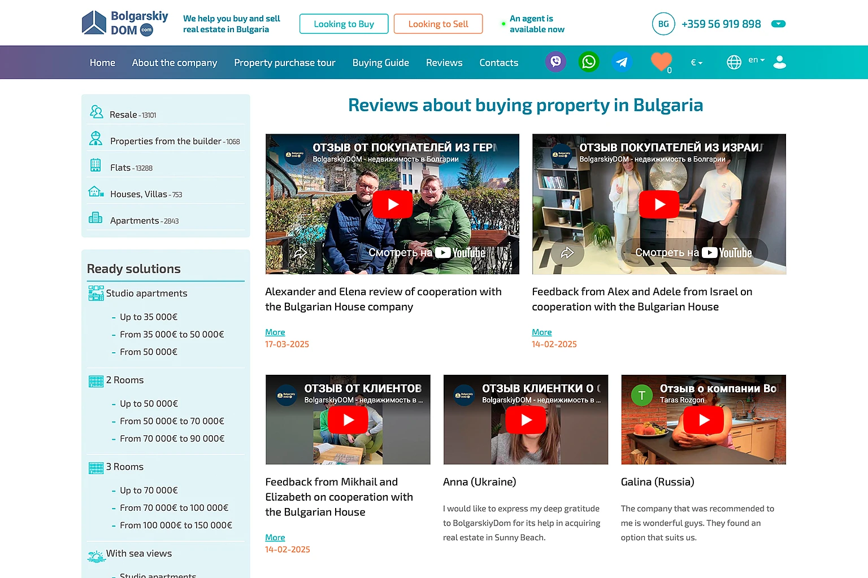This screenshot has width=868, height=578.
Task: Click the With sea views wave icon
Action: [96, 556]
